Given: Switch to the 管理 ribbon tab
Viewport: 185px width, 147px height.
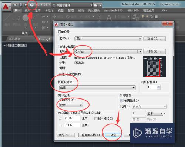Looking at the screenshot, I should pos(71,11).
